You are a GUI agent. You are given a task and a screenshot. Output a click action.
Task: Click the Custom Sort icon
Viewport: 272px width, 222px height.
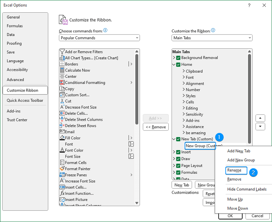[62, 95]
